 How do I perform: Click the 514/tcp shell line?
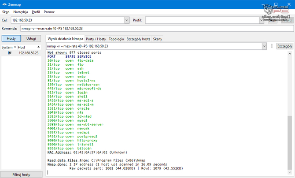pos(67,96)
